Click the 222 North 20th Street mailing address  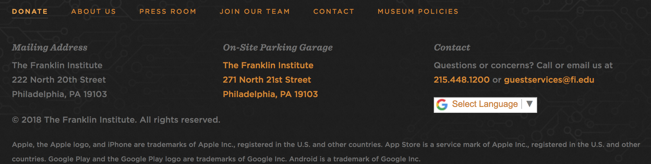tap(59, 80)
